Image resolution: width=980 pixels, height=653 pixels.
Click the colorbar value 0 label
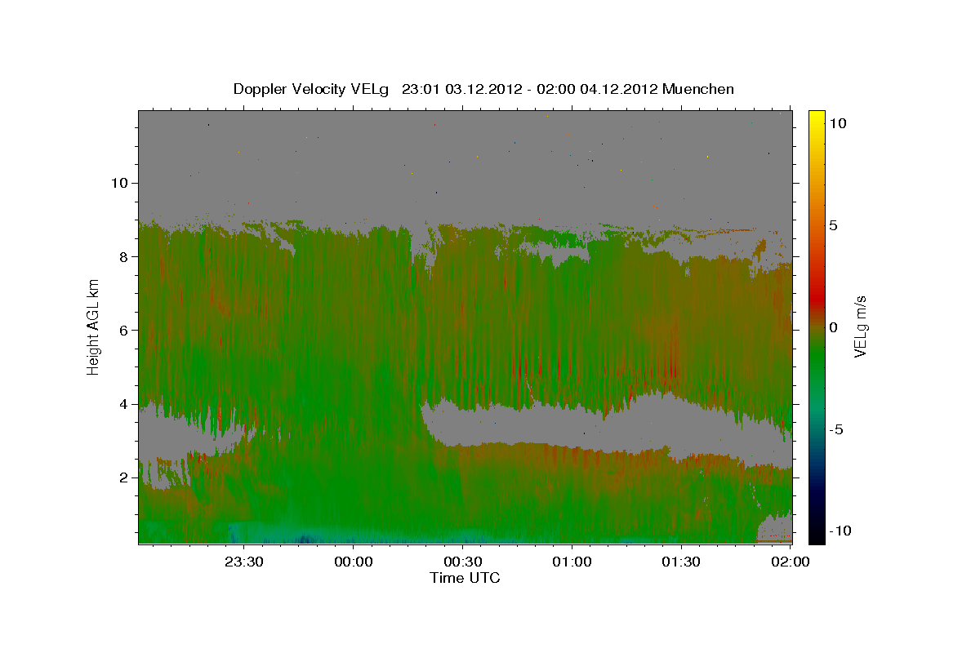click(834, 326)
